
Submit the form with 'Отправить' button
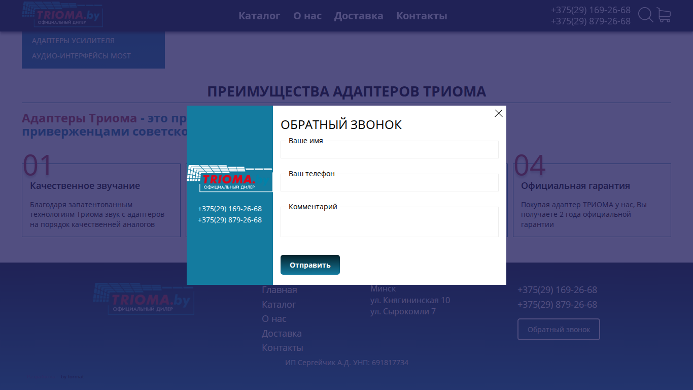pos(310,265)
